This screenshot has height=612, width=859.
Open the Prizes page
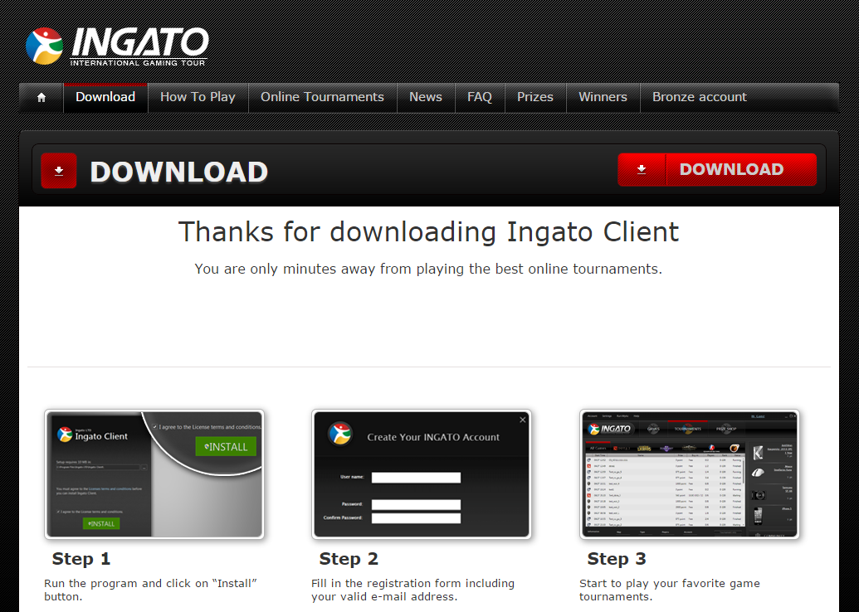(535, 97)
